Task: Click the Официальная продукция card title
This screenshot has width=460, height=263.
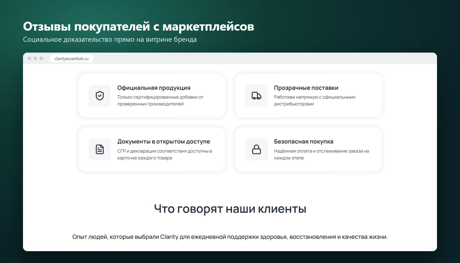Action: tap(154, 88)
